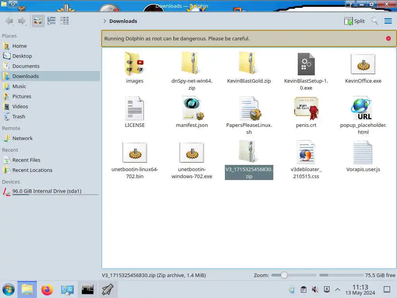Screen dimensions: 397x298
Task: Open the Windows 7 style start menu
Action: (x=9, y=289)
